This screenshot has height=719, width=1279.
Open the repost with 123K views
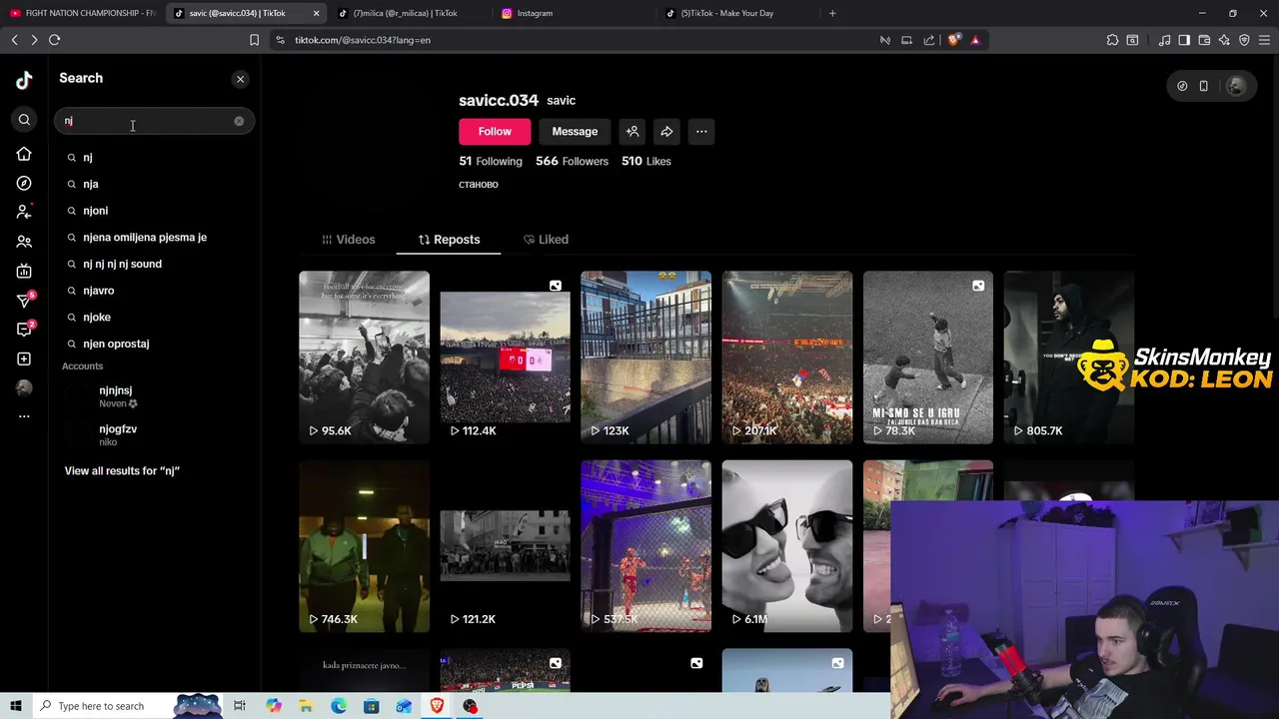645,358
